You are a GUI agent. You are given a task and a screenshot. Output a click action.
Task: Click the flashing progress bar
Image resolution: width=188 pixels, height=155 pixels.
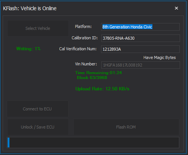pos(93,143)
